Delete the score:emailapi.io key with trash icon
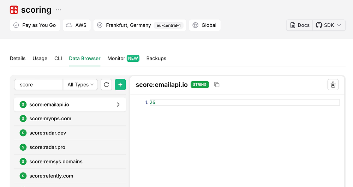 pos(333,85)
